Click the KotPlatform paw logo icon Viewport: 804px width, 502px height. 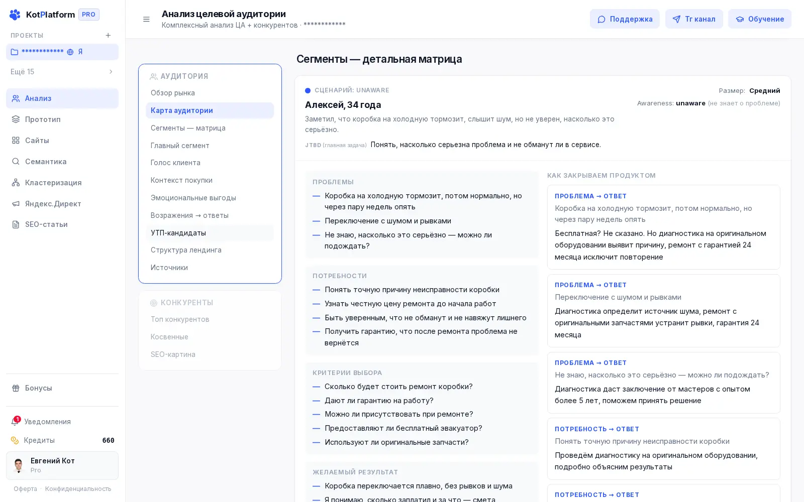(15, 15)
